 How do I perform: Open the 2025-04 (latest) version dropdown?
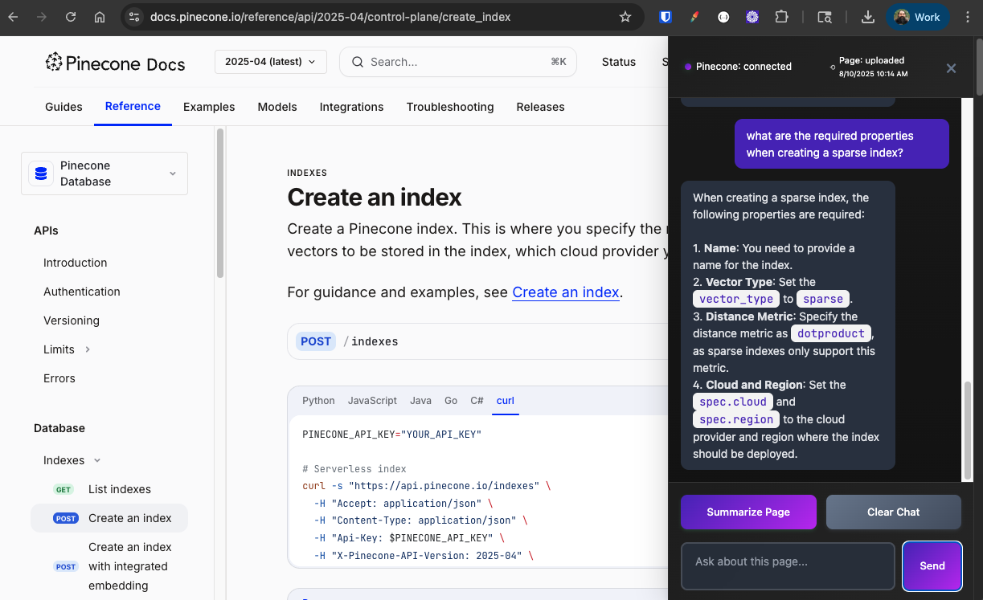tap(270, 61)
